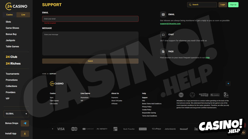Click the Maestro payment logo

[74, 129]
